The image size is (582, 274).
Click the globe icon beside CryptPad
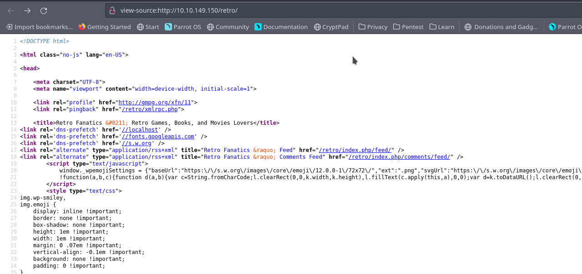[x=317, y=27]
